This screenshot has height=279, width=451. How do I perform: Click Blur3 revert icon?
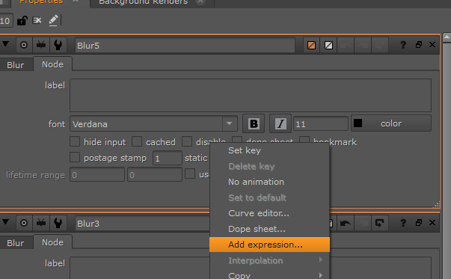click(379, 223)
